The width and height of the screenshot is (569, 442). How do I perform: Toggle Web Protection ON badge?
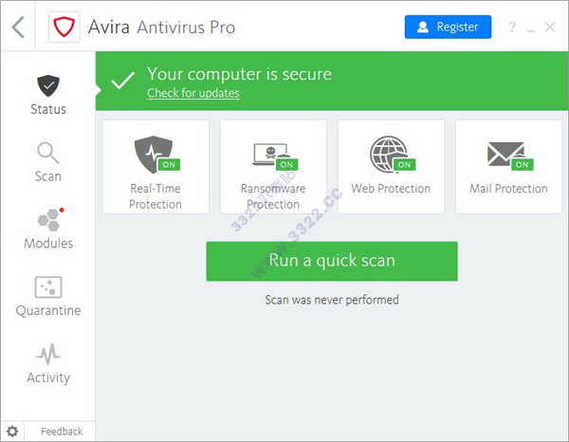click(x=404, y=165)
